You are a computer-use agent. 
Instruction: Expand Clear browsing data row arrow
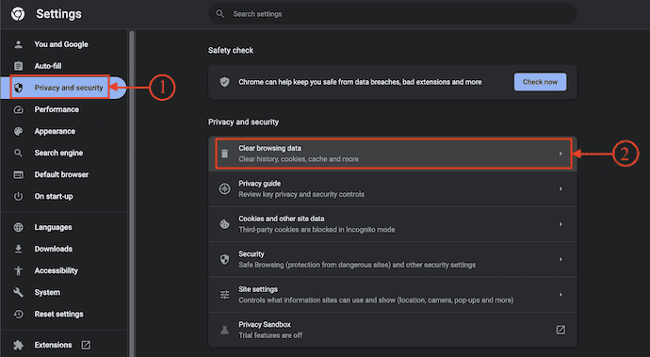coord(561,154)
